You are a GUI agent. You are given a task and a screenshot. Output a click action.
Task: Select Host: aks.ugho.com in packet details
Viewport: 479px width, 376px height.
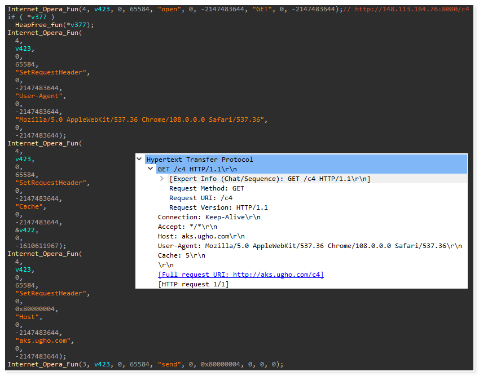(x=201, y=236)
